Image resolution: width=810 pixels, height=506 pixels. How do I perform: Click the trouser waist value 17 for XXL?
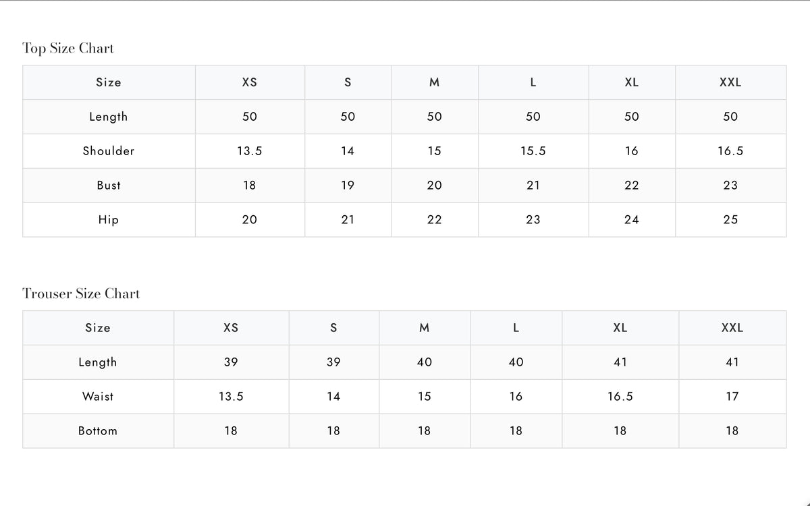click(x=732, y=397)
